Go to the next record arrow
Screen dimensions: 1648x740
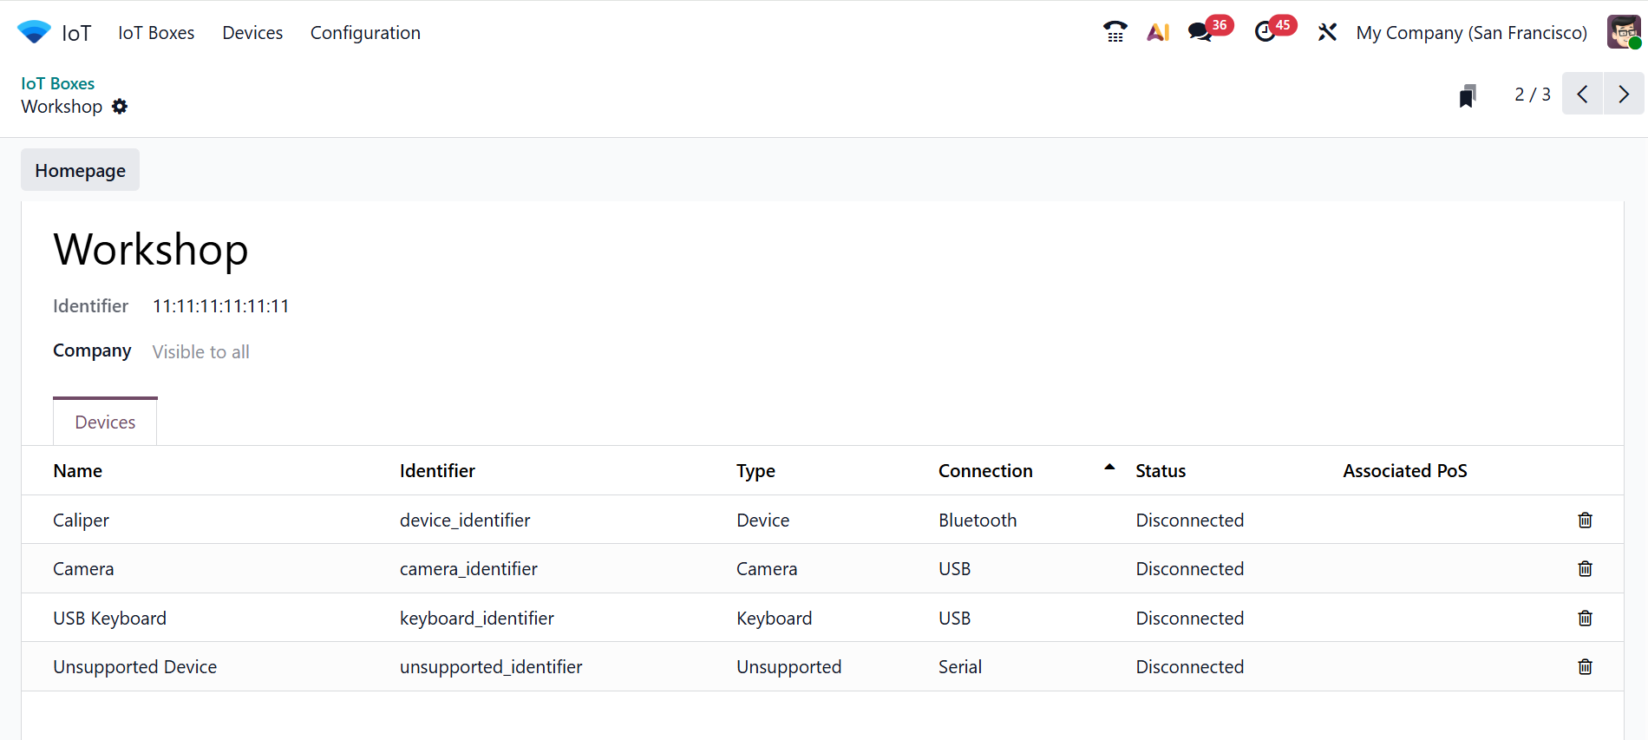point(1624,94)
